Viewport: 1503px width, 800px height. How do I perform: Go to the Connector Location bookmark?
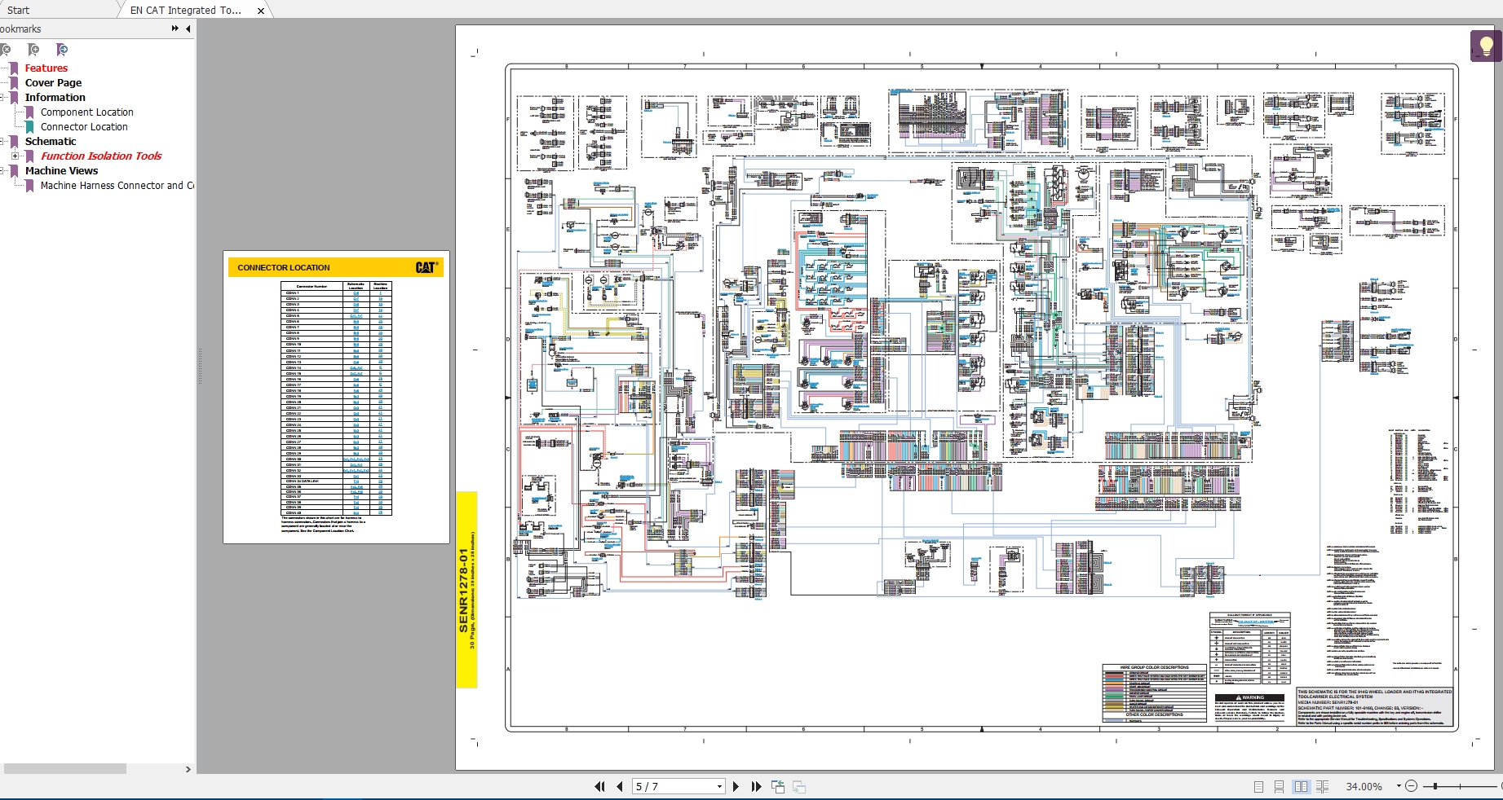(84, 127)
